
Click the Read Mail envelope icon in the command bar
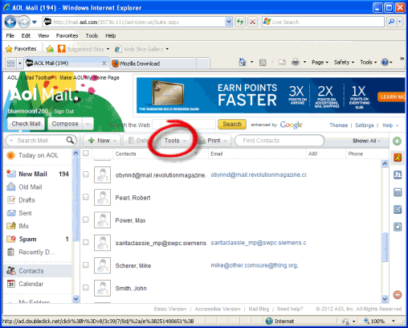[282, 63]
